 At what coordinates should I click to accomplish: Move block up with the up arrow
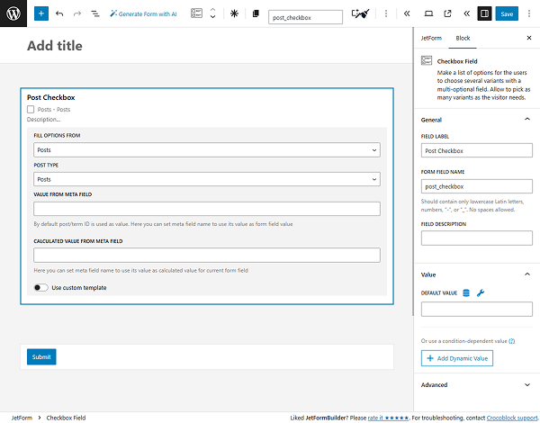(212, 10)
